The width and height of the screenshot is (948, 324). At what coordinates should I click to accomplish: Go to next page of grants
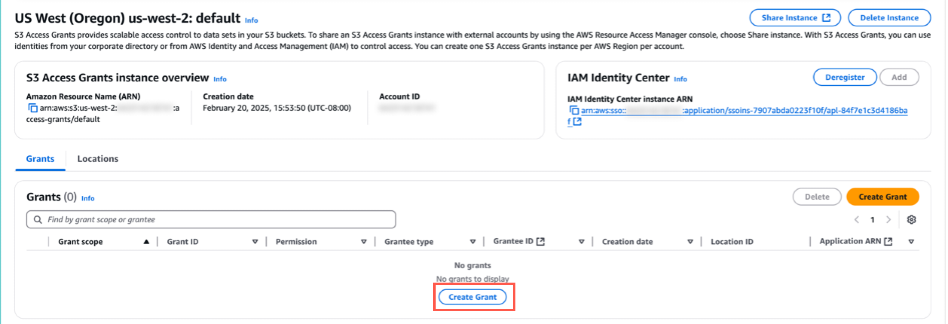(x=888, y=220)
